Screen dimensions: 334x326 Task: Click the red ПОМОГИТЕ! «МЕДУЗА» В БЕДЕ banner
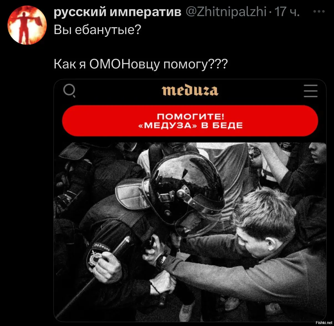(x=190, y=121)
